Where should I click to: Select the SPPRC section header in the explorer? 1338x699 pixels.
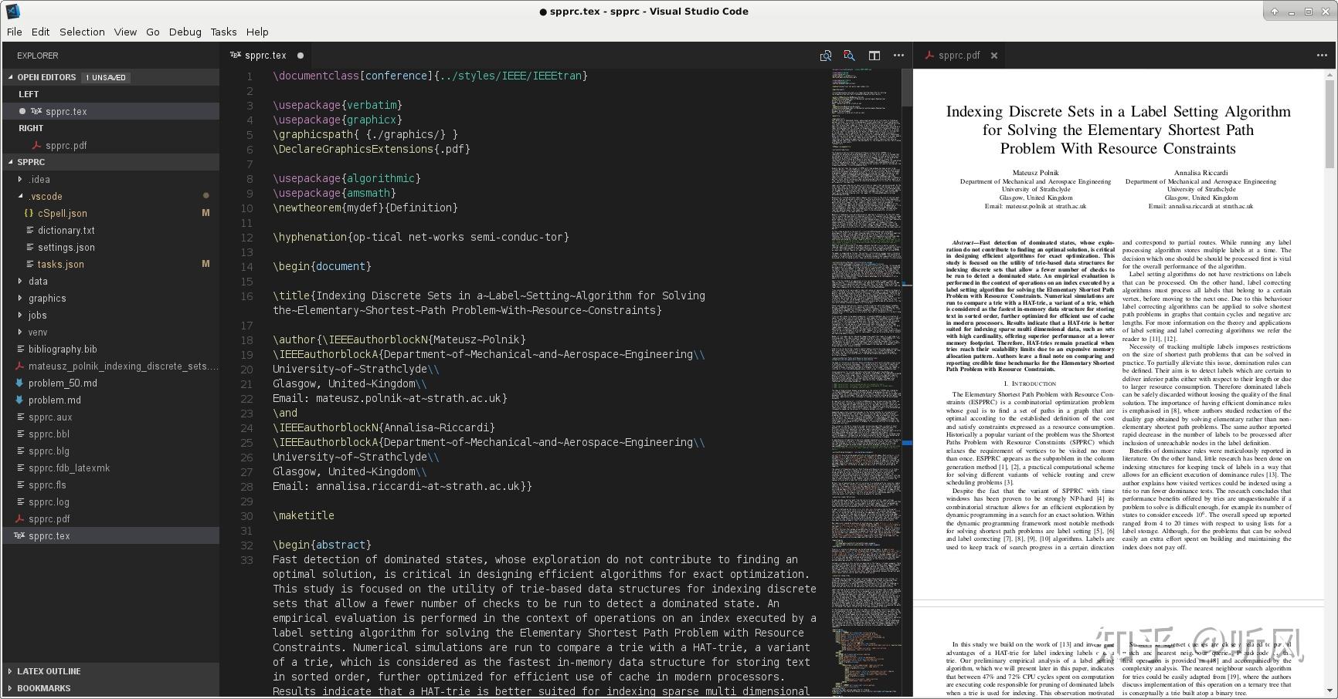coord(31,162)
